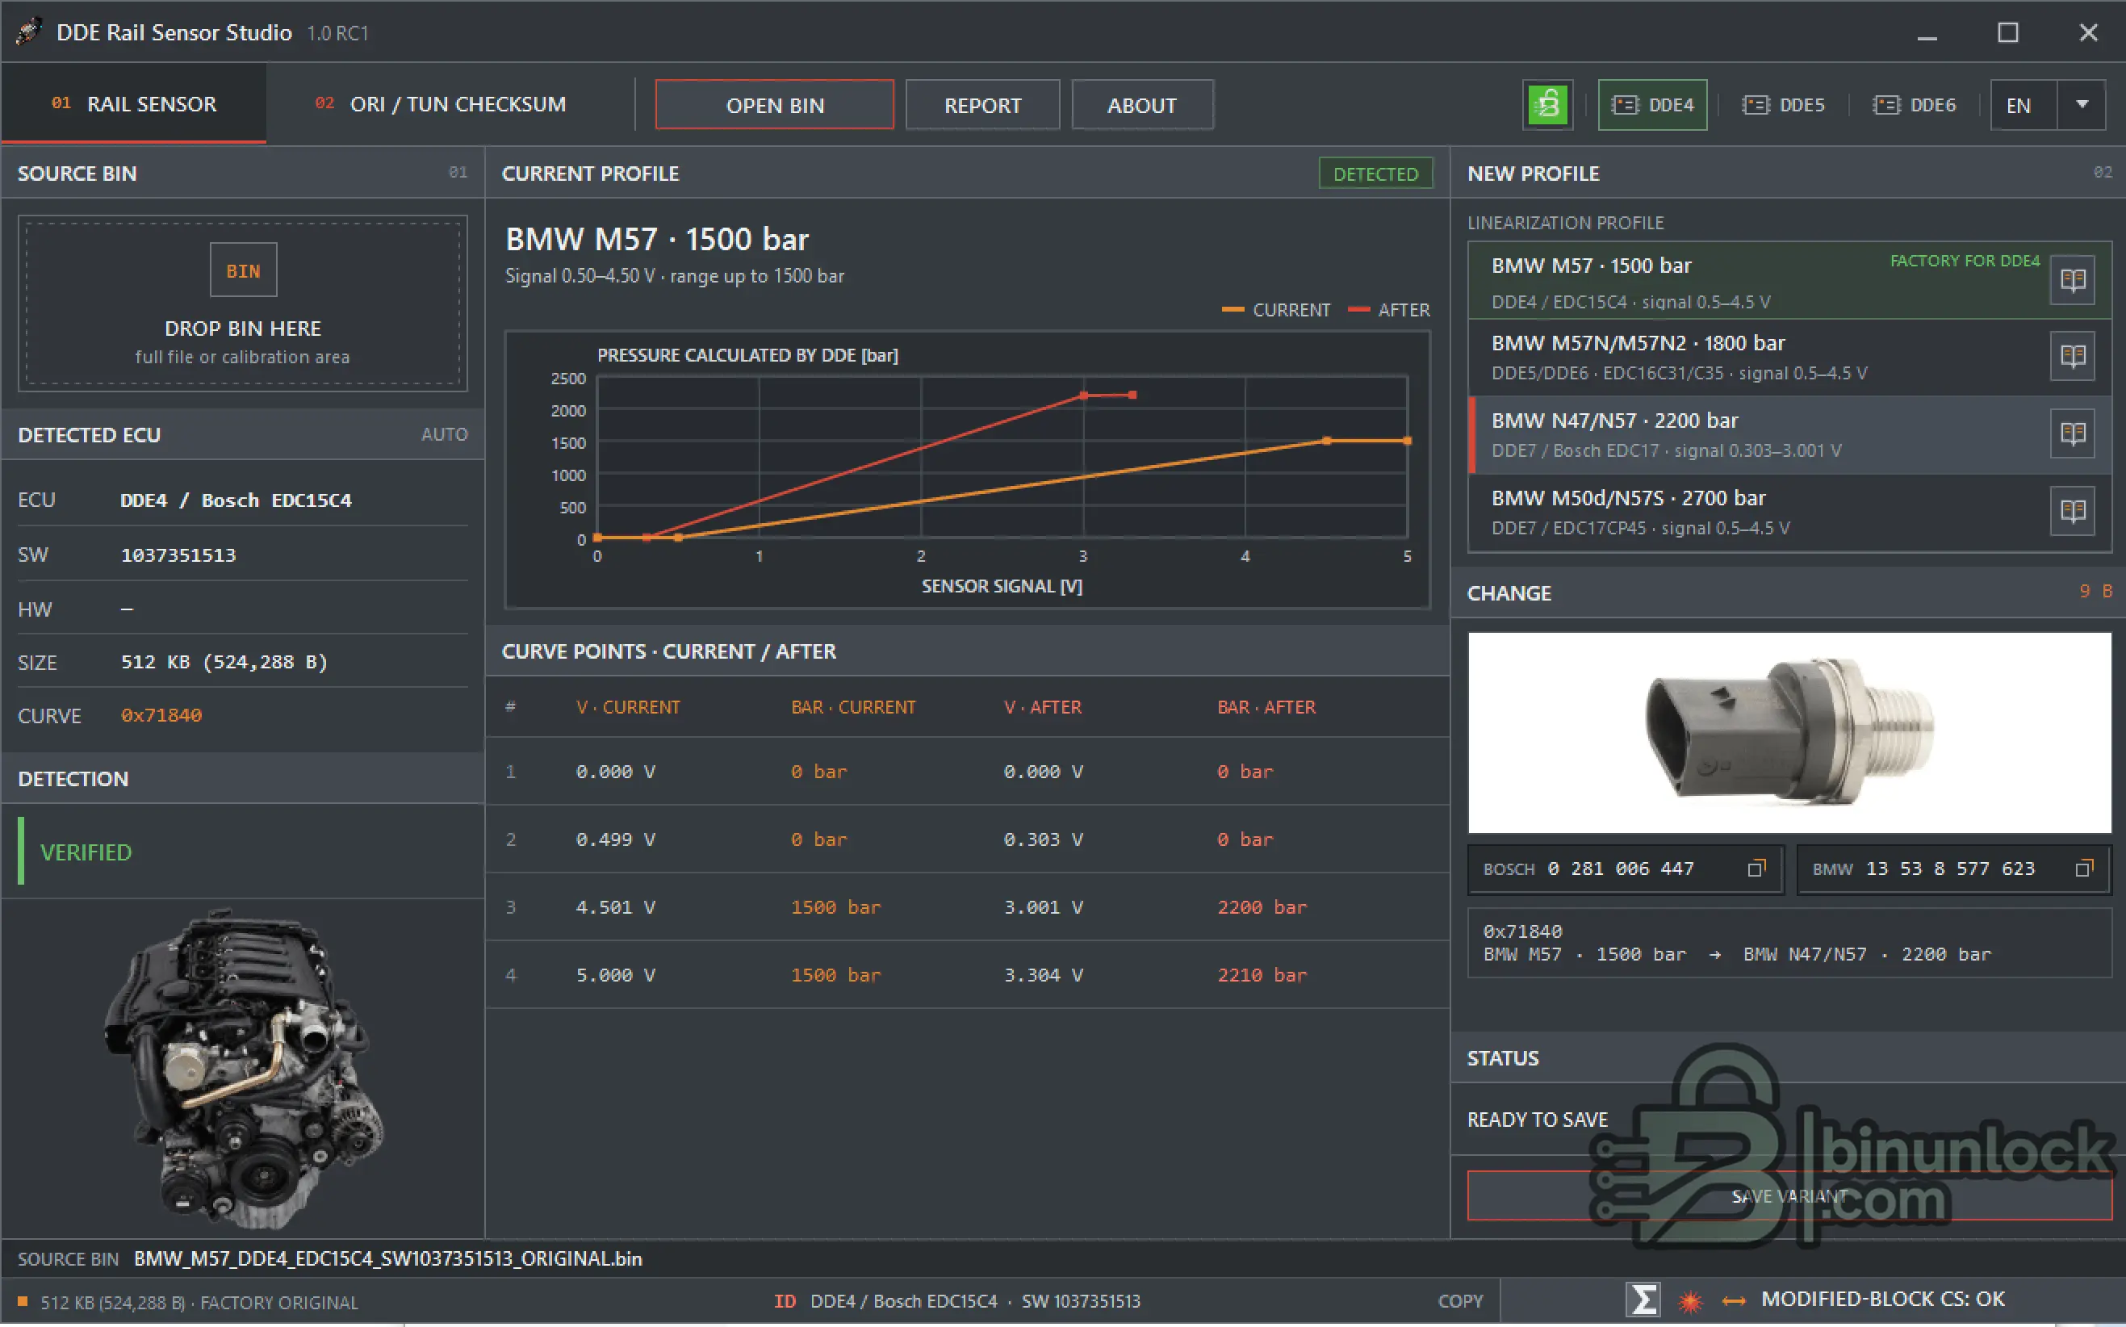The height and width of the screenshot is (1327, 2126).
Task: Click the BIN file icon in drop zone
Action: pyautogui.click(x=243, y=270)
